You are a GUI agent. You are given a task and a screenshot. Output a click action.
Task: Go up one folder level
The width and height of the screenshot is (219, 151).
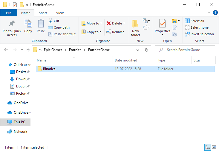(x=28, y=50)
